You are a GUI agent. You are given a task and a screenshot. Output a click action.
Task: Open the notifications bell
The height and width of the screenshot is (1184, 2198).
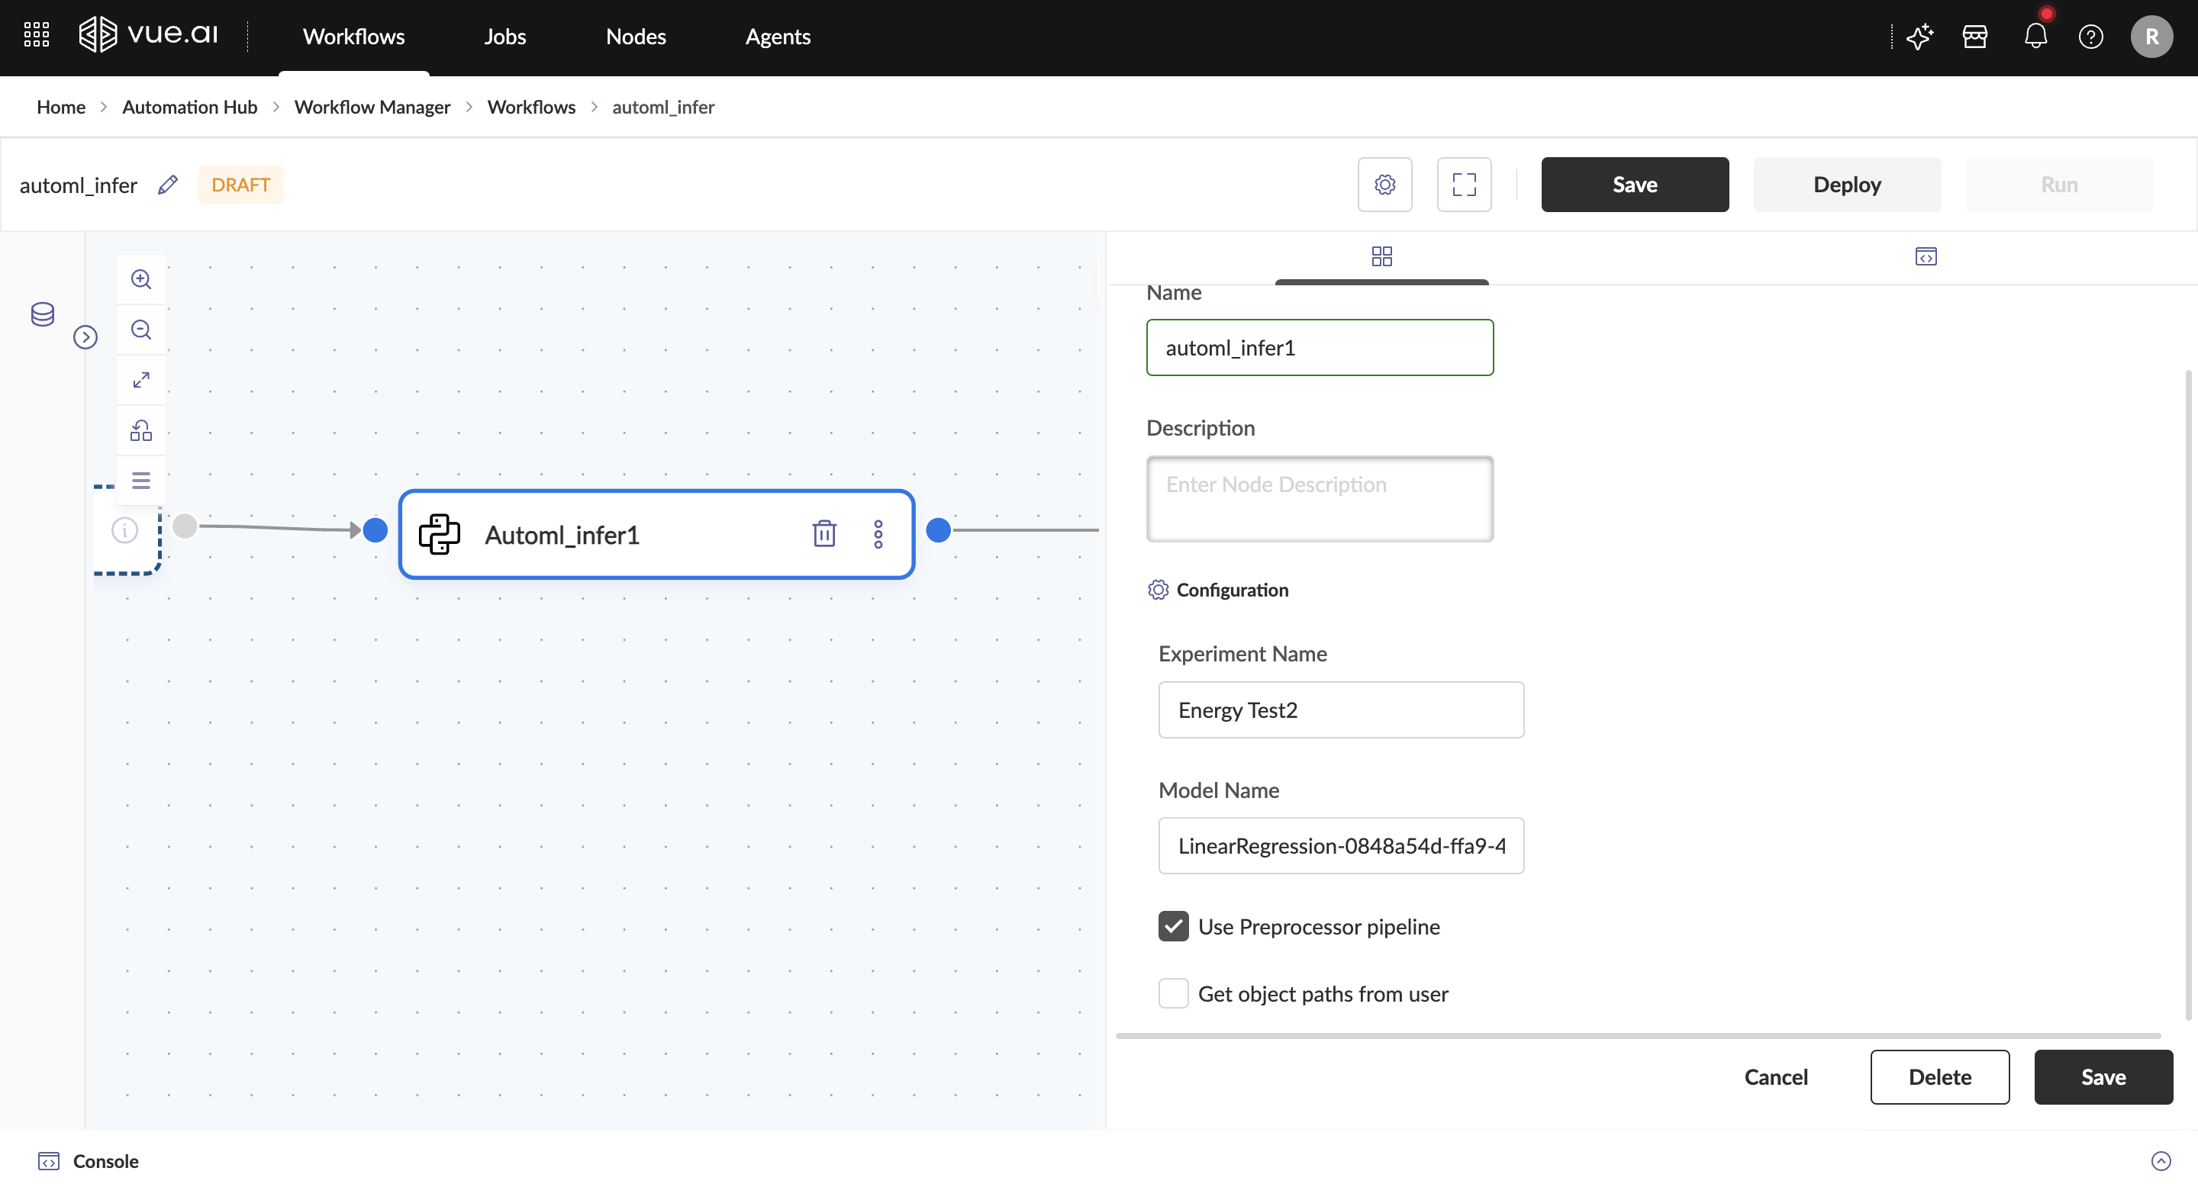tap(2035, 37)
